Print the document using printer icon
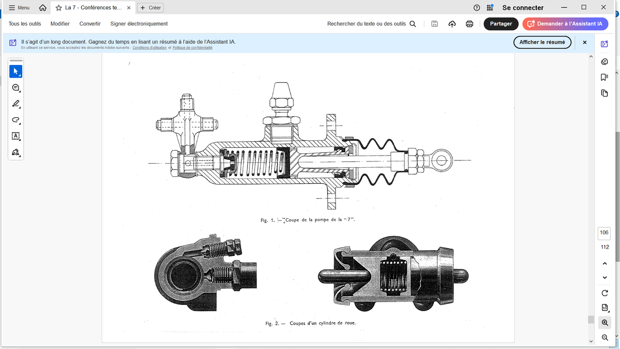Viewport: 620px width, 349px height. click(469, 24)
